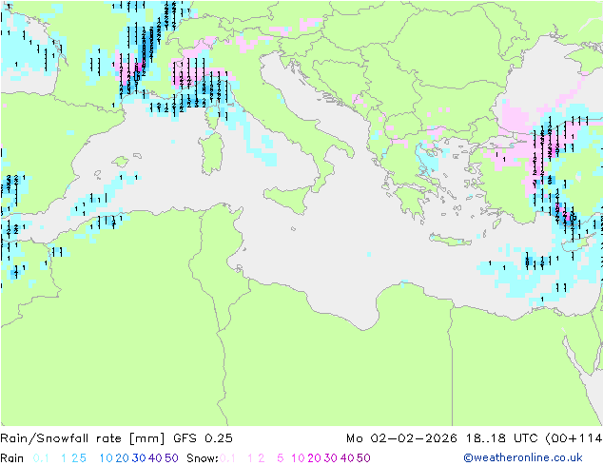Click the snow legend value 5
The height and width of the screenshot is (466, 603).
click(281, 458)
